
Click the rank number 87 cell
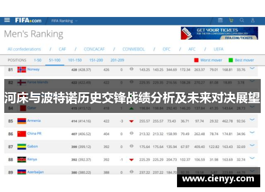tap(11, 147)
